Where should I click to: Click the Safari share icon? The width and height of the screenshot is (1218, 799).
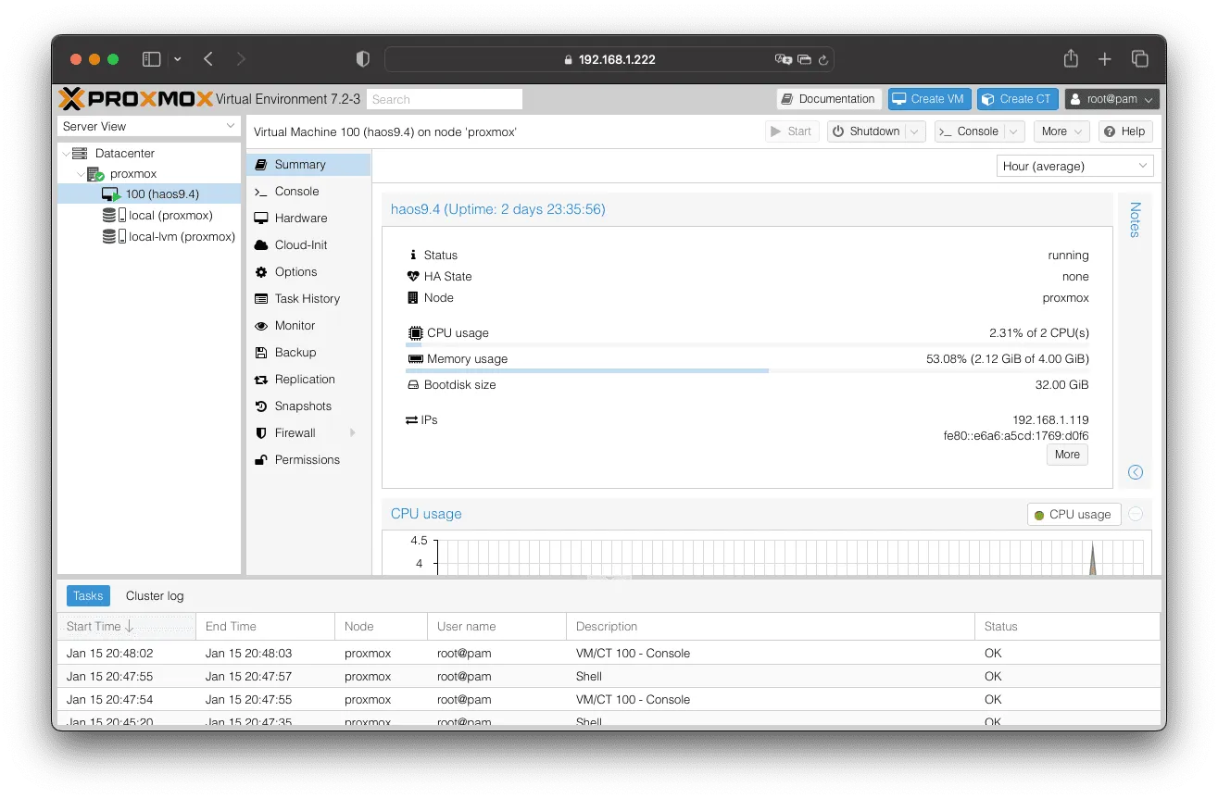(1071, 58)
